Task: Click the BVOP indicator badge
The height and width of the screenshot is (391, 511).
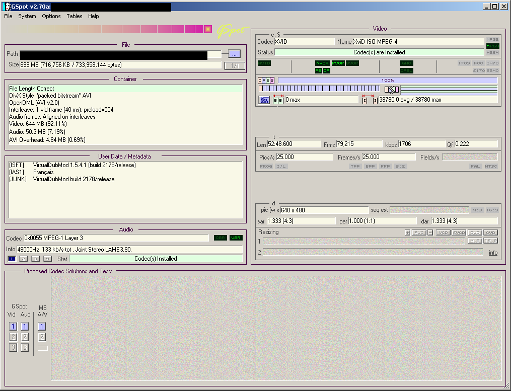Action: coord(352,63)
